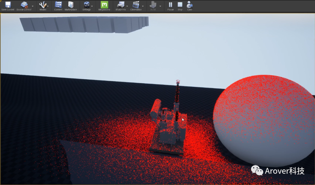Screen dimensions: 315x185
Task: Click the greyed-out Build icon
Action: click(x=153, y=5)
